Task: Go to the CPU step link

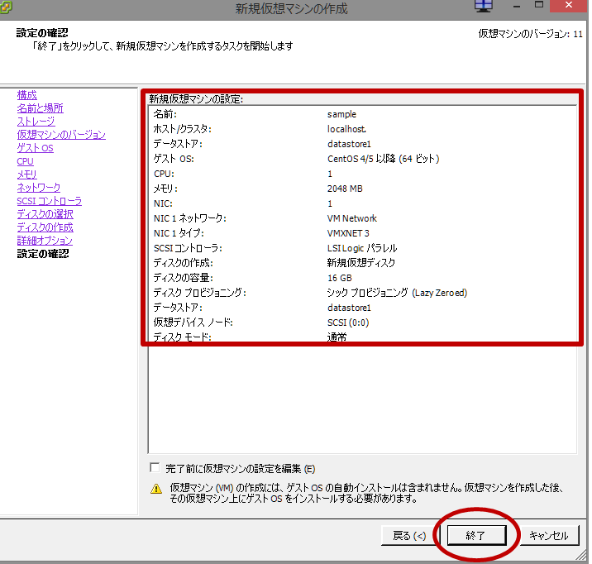Action: [x=26, y=161]
